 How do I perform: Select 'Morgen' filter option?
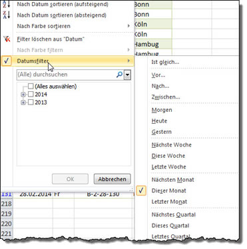pos(162,110)
